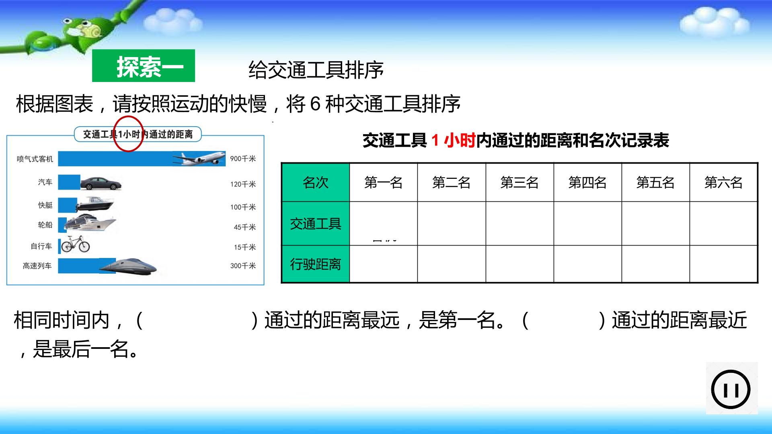Click the 100千米 value
The width and height of the screenshot is (772, 434).
243,207
